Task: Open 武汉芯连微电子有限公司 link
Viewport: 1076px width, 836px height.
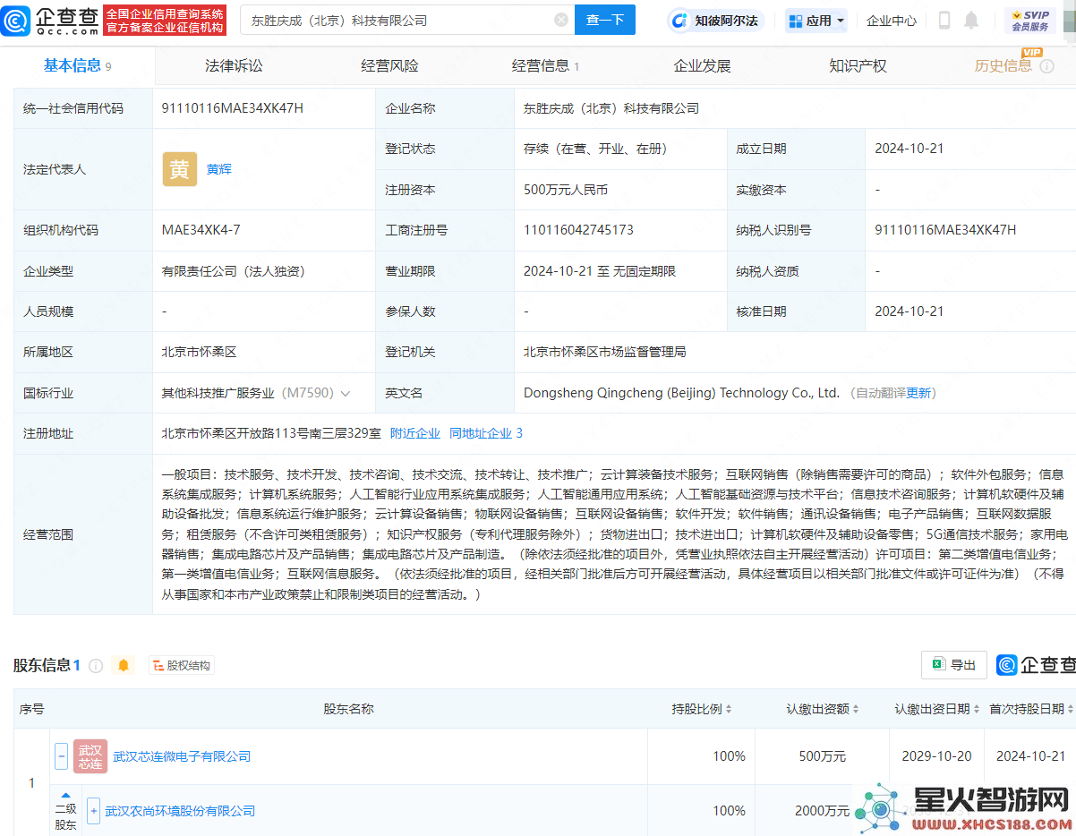Action: (x=182, y=756)
